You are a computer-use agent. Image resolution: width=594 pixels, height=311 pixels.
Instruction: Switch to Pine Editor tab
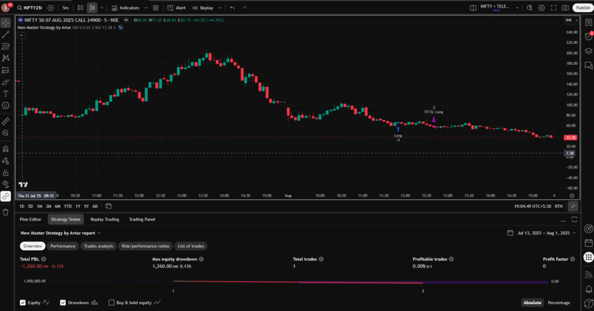tap(31, 219)
